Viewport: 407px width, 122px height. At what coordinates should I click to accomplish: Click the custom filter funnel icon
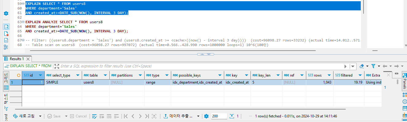pyautogui.click(x=373, y=66)
